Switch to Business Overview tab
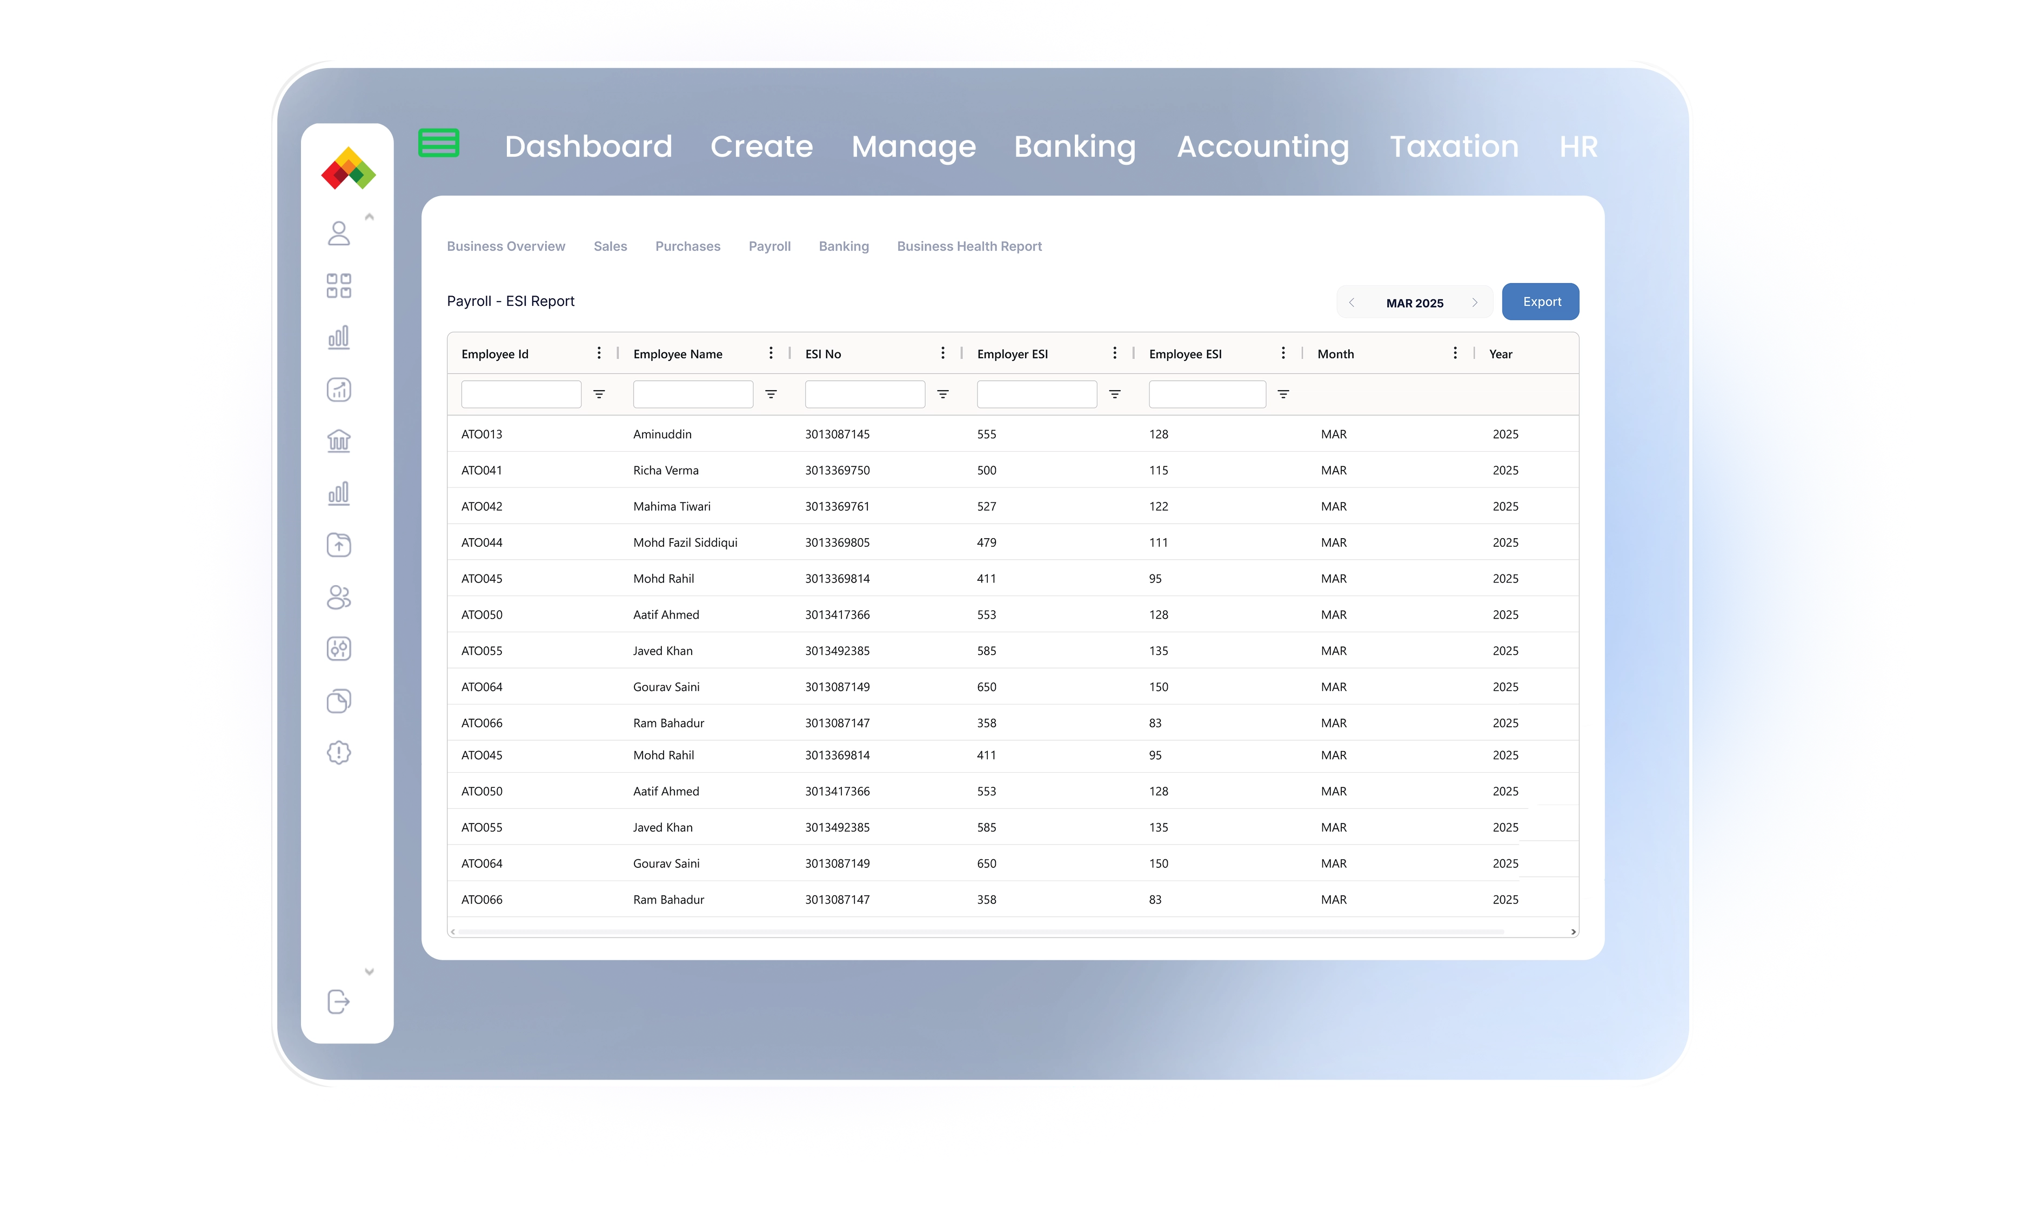This screenshot has width=2034, height=1232. 506,246
